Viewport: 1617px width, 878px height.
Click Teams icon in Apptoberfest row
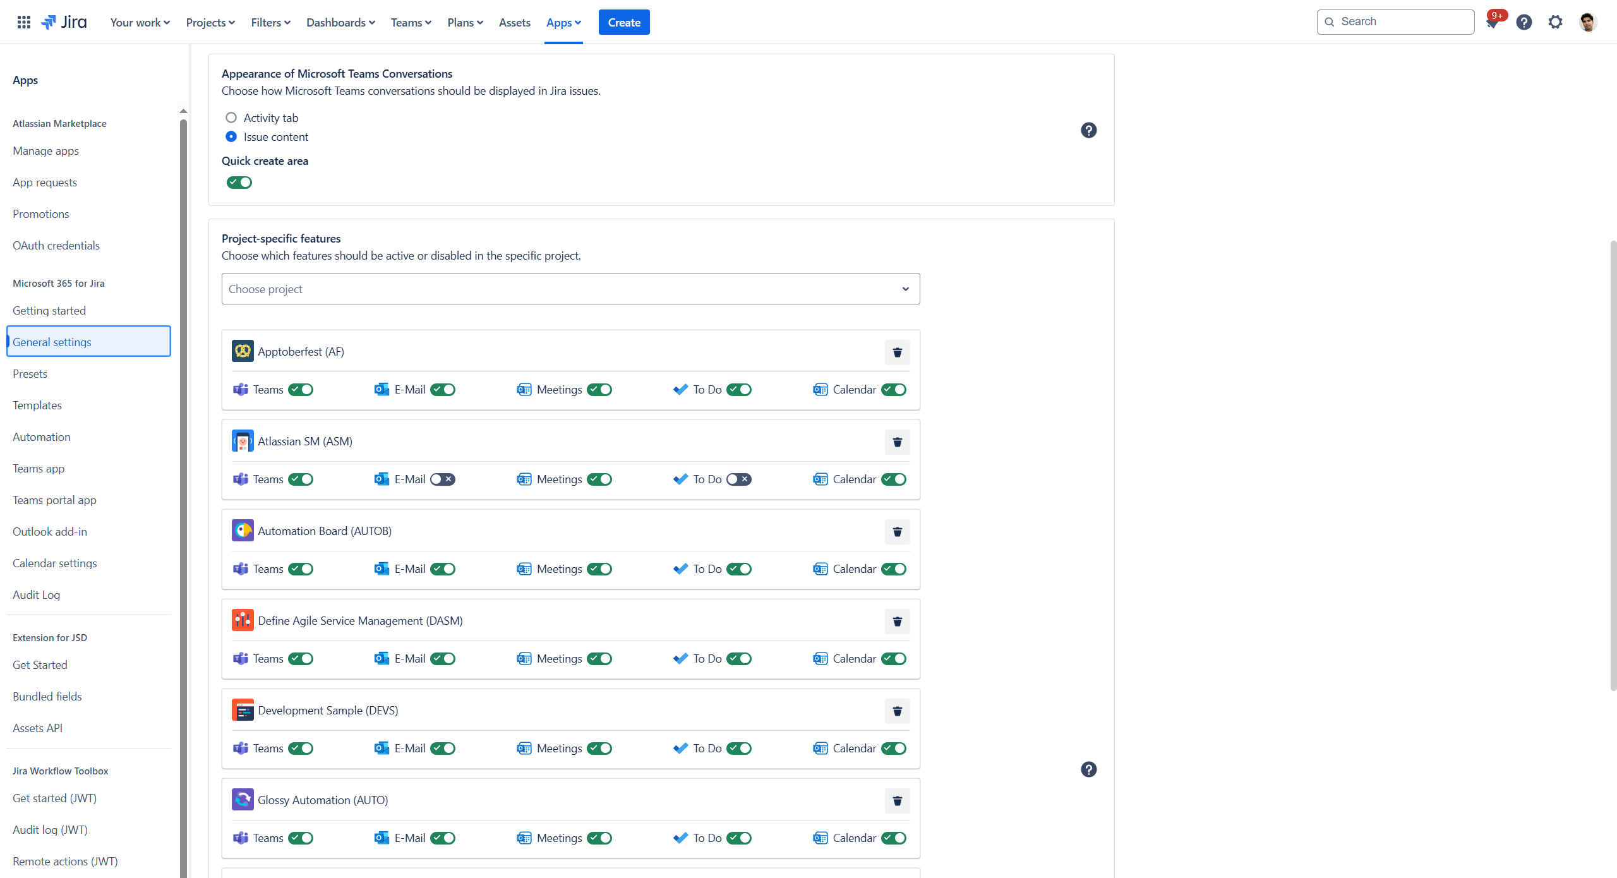click(241, 390)
